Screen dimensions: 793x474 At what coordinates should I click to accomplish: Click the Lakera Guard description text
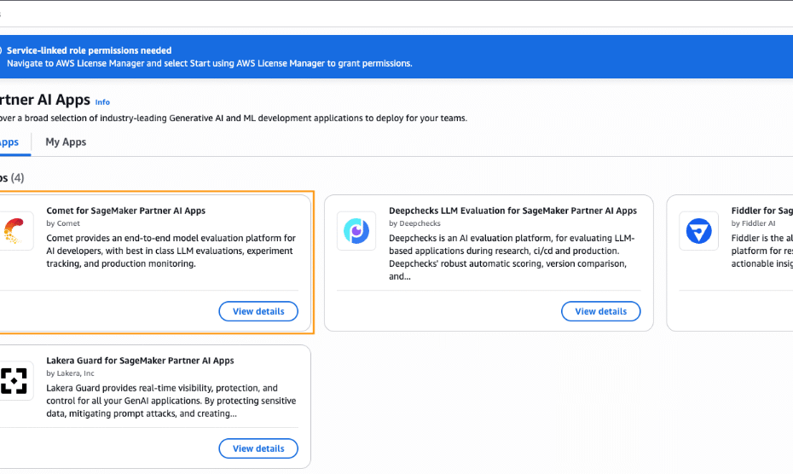pyautogui.click(x=171, y=401)
